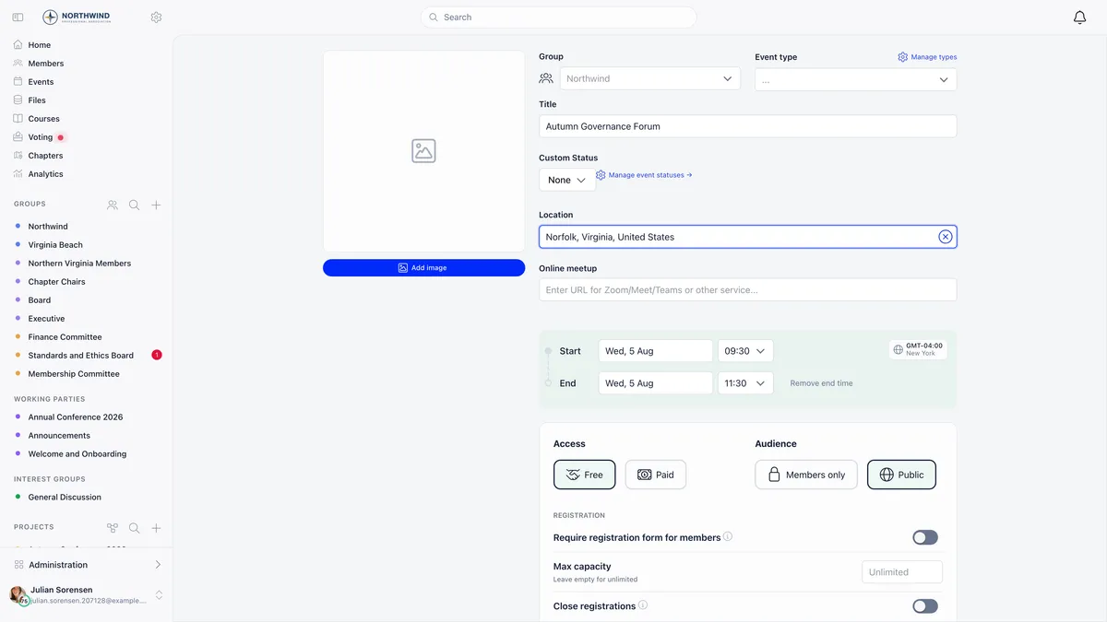Click info icon beside Require registration form
Viewport: 1107px width, 622px height.
pos(728,536)
